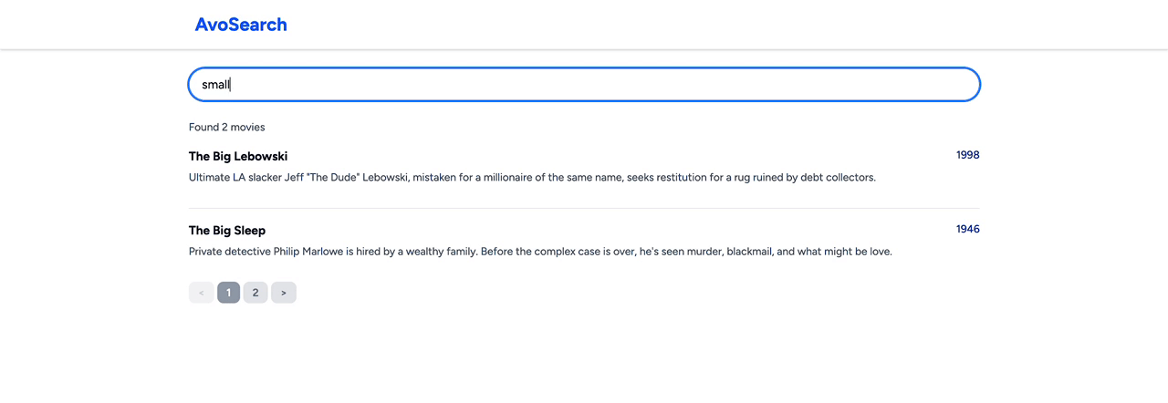Click the AvoSearch logo
The image size is (1168, 403).
pyautogui.click(x=241, y=25)
